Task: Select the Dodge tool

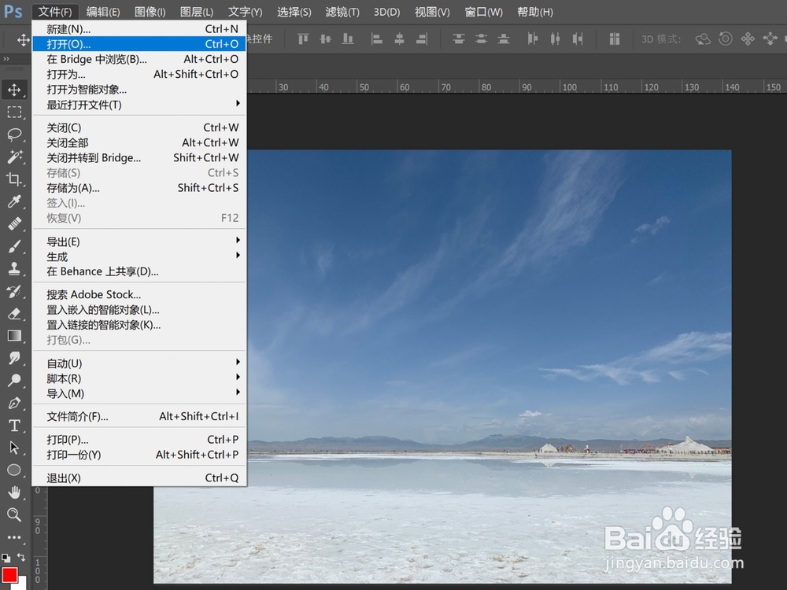Action: pyautogui.click(x=14, y=380)
